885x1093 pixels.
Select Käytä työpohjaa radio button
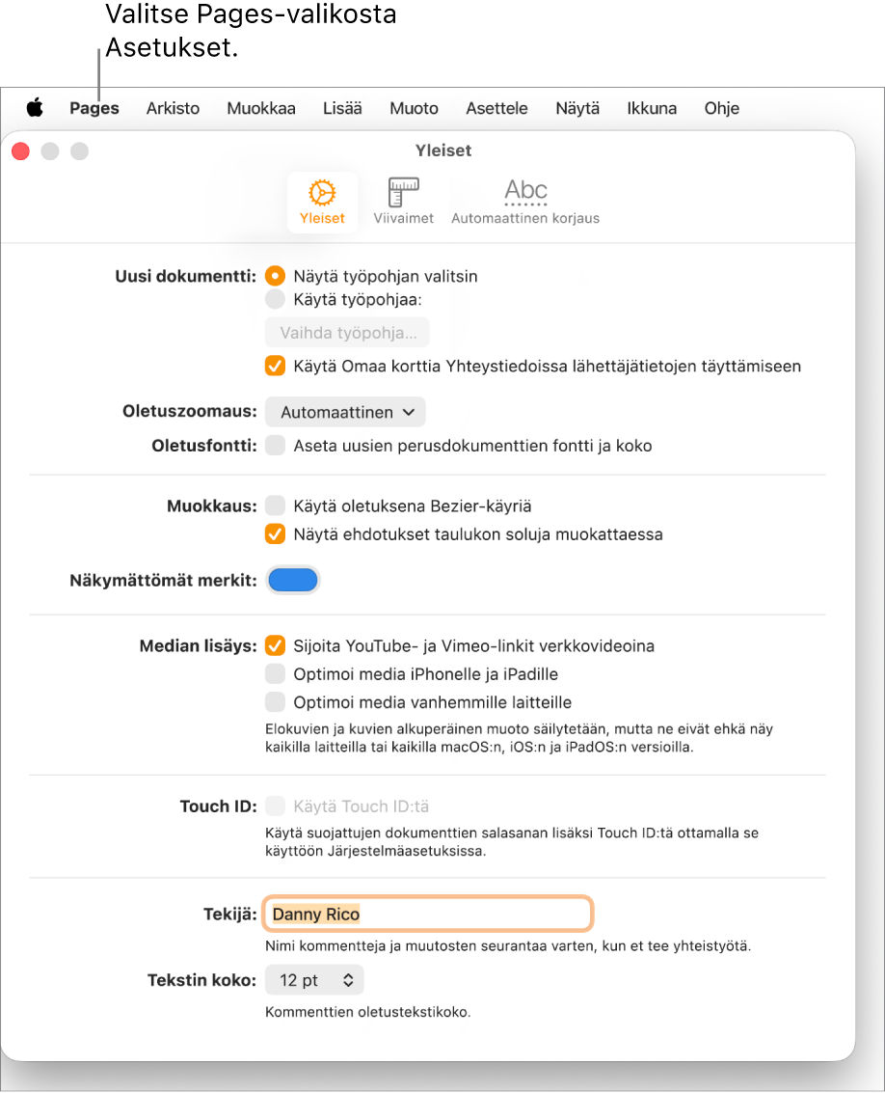(x=276, y=300)
